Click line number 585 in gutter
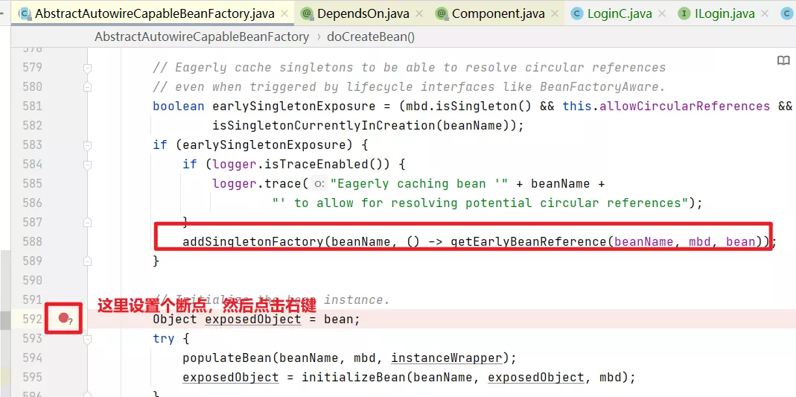 (33, 184)
